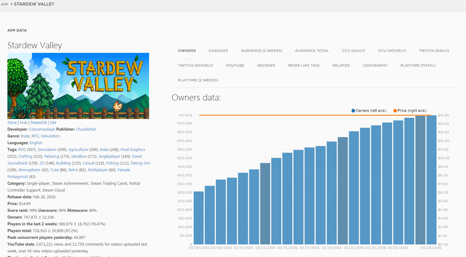Click the Simulation (299) tag
Screen dimensions: 466x257
(x=47, y=150)
